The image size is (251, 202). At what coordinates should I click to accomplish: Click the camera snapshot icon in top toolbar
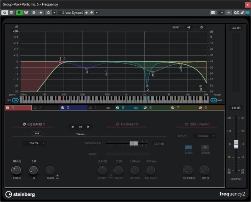coord(213,13)
